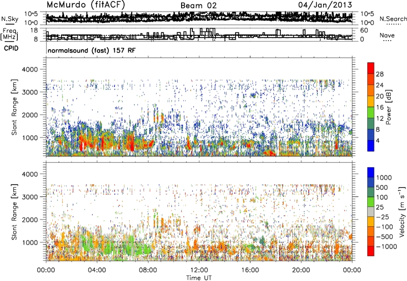The width and height of the screenshot is (407, 281).
Task: Click the '60' Nave axis tick
Action: (364, 30)
